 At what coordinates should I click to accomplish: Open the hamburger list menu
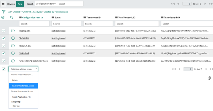pos(3,4)
